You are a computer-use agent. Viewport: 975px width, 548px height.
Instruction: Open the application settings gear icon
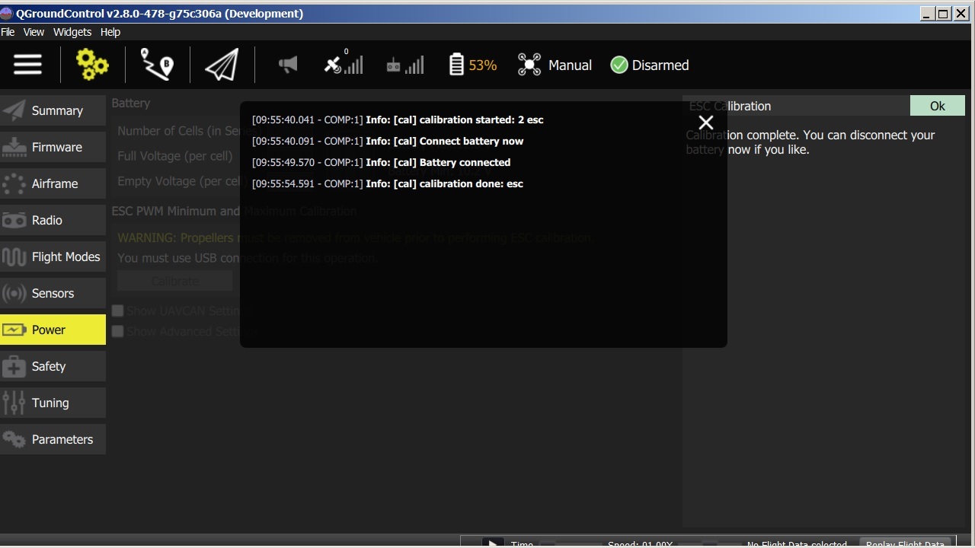92,65
